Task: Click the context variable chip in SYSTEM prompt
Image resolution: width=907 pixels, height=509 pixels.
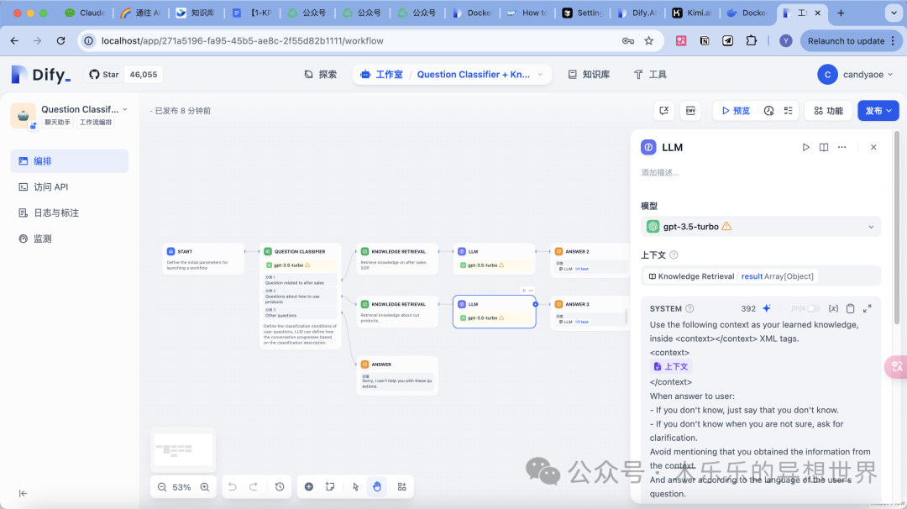Action: click(x=671, y=367)
